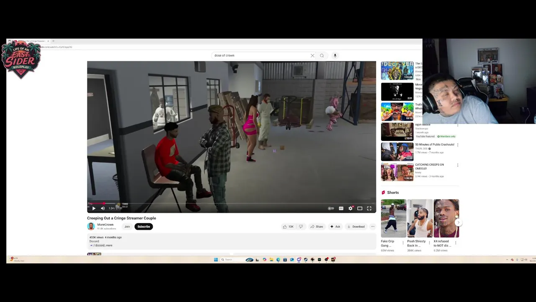This screenshot has width=536, height=302.
Task: Seek on the red video progress bar
Action: point(232,203)
